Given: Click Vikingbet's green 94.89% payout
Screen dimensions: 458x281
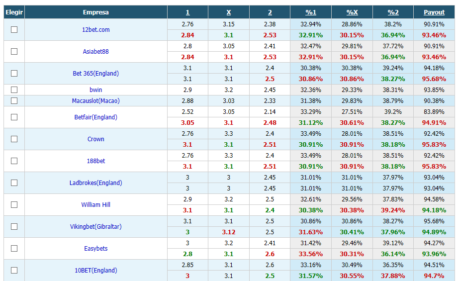Looking at the screenshot, I should (x=434, y=232).
